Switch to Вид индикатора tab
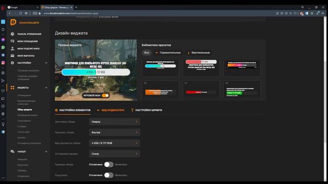 [111, 110]
